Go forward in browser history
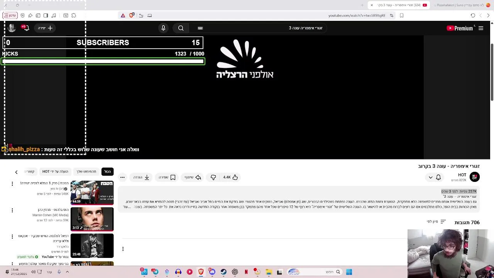Image resolution: width=494 pixels, height=278 pixels. (480, 15)
